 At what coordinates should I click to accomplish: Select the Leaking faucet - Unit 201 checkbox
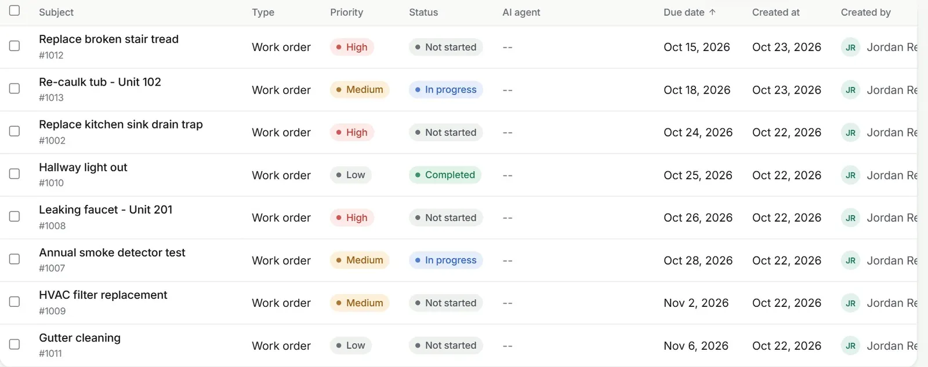tap(14, 216)
